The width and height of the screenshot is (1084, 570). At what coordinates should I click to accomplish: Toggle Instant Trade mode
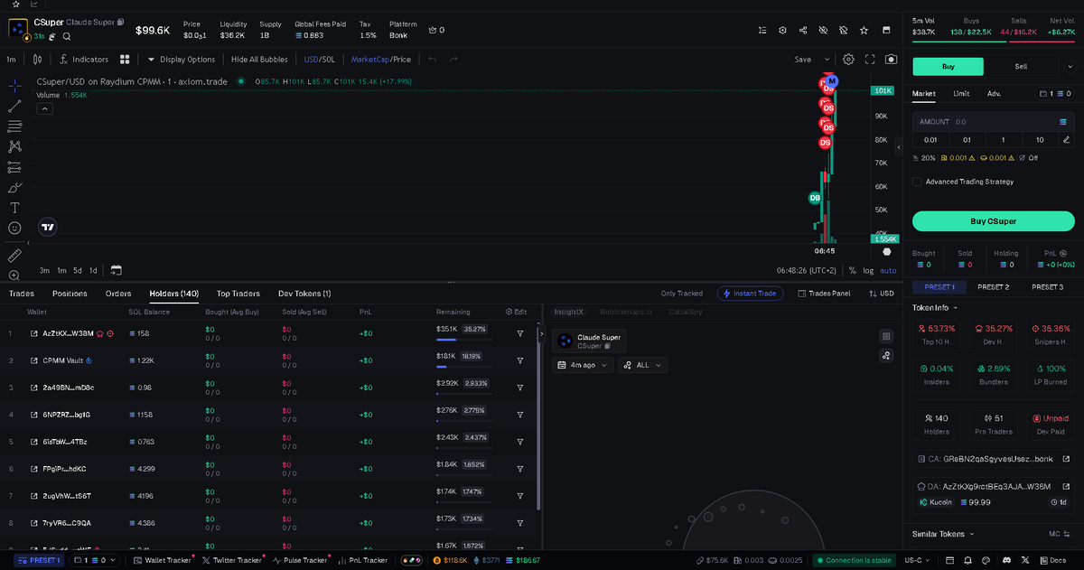click(751, 294)
